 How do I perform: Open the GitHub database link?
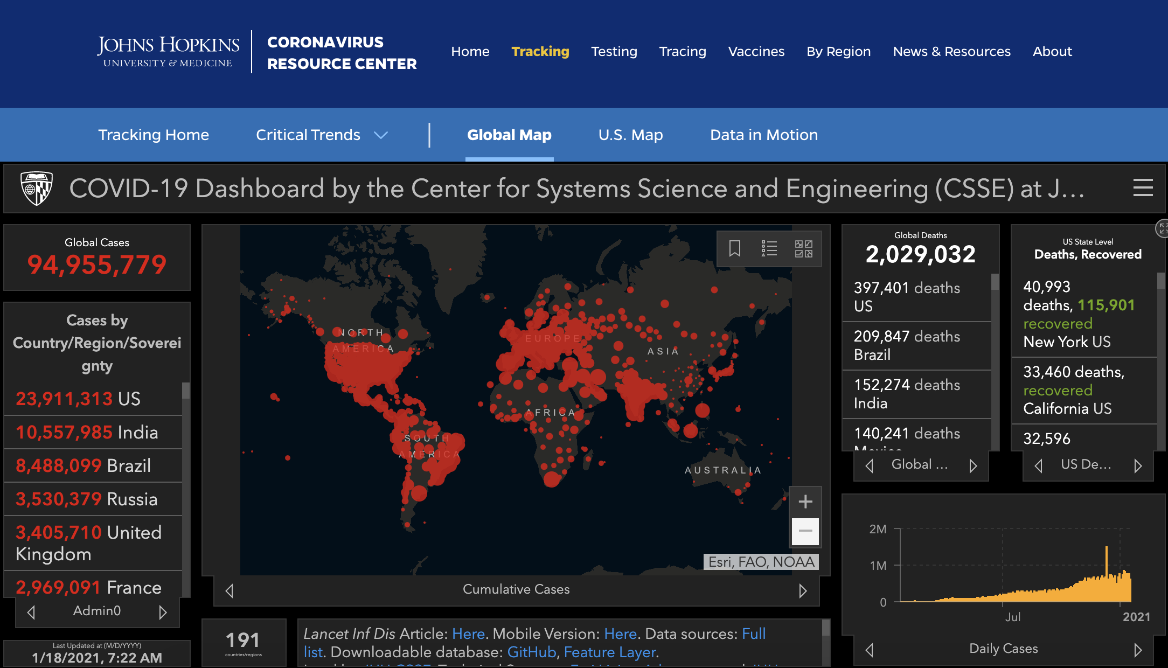[531, 652]
